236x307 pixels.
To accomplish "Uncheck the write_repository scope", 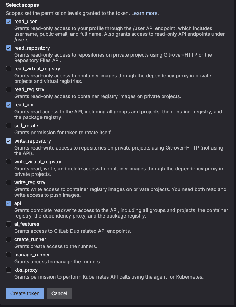I will (x=9, y=141).
